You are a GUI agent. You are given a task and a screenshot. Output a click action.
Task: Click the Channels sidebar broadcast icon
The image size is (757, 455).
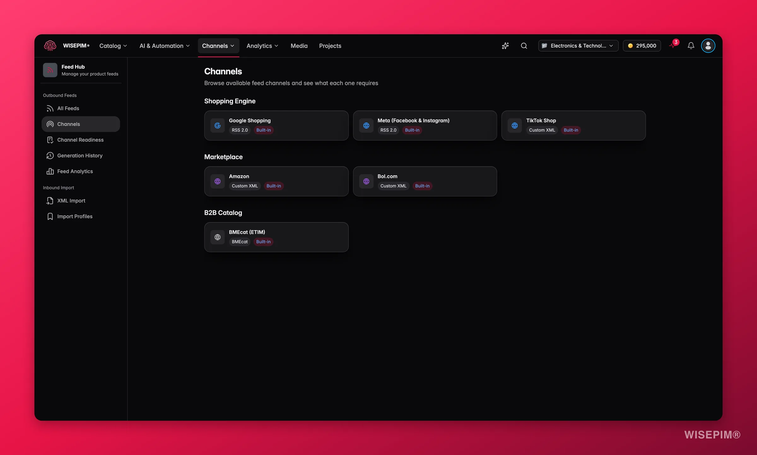click(x=50, y=124)
